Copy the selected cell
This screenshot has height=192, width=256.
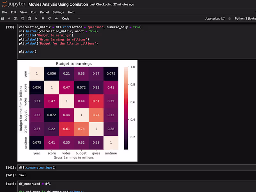23,19
